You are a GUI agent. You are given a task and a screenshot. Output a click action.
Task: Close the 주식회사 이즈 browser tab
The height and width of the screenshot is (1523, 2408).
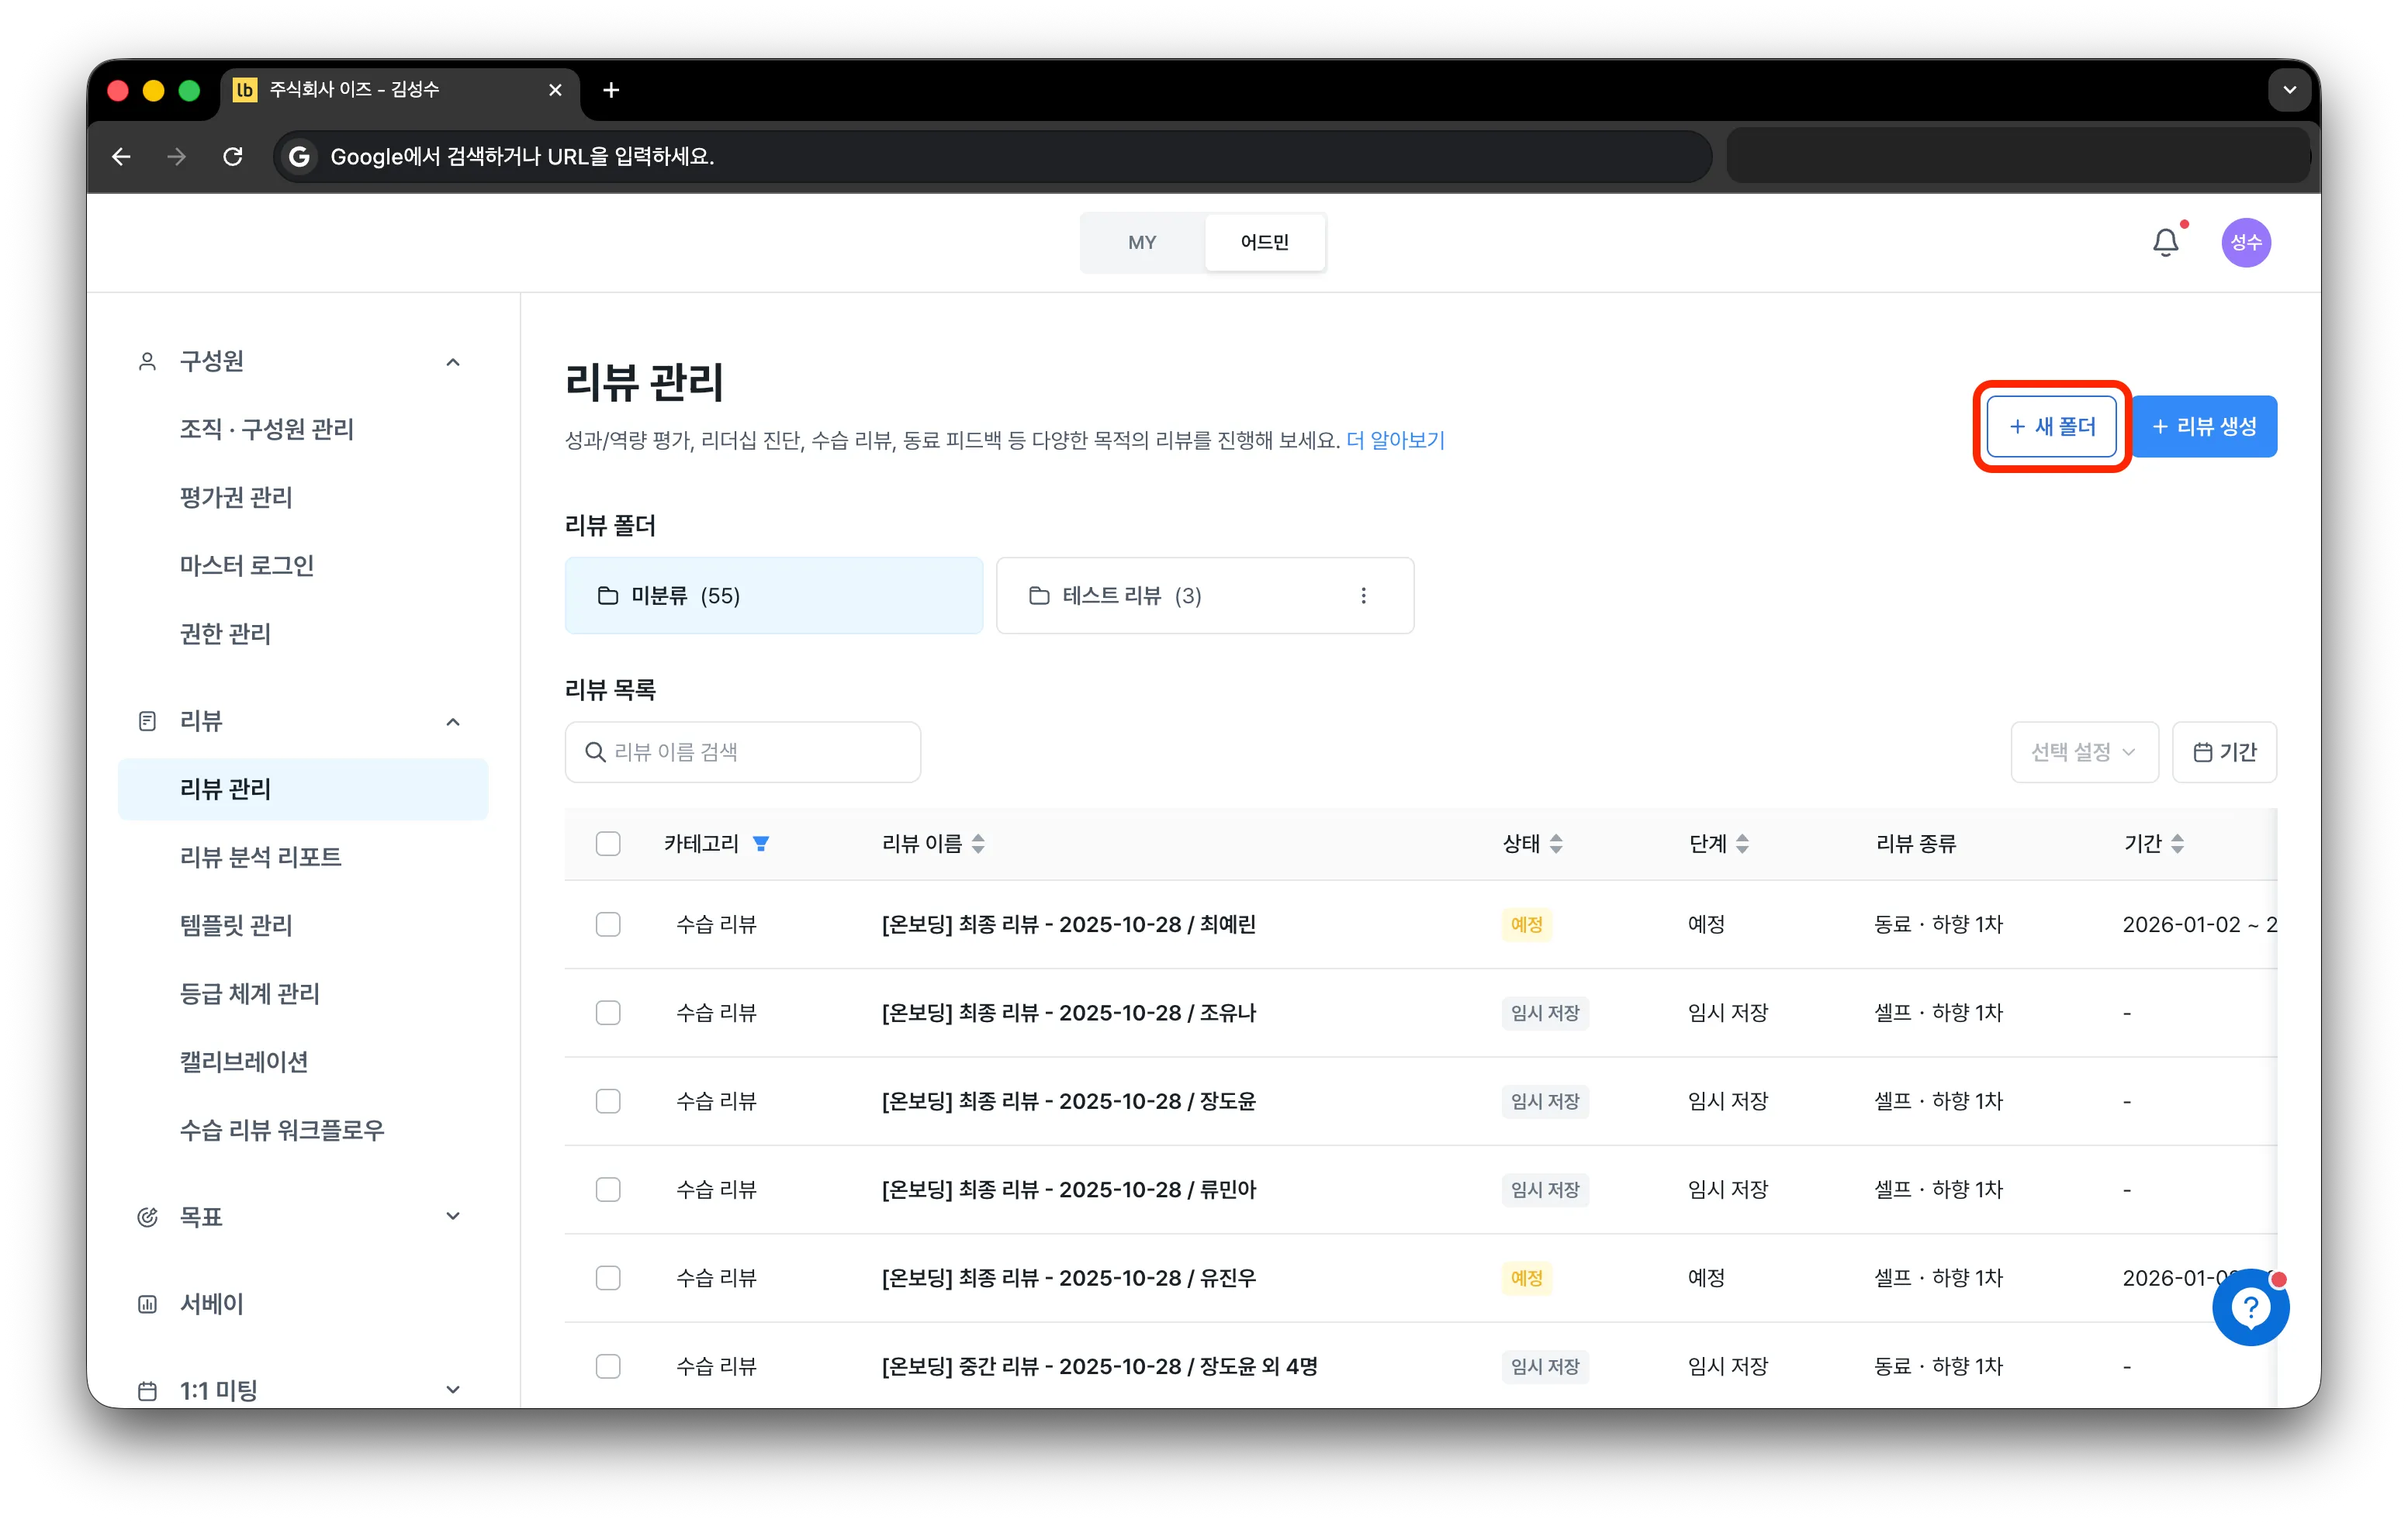(555, 90)
